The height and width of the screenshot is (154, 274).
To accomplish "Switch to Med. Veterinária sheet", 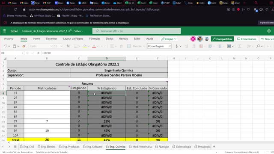I will pos(140,147).
